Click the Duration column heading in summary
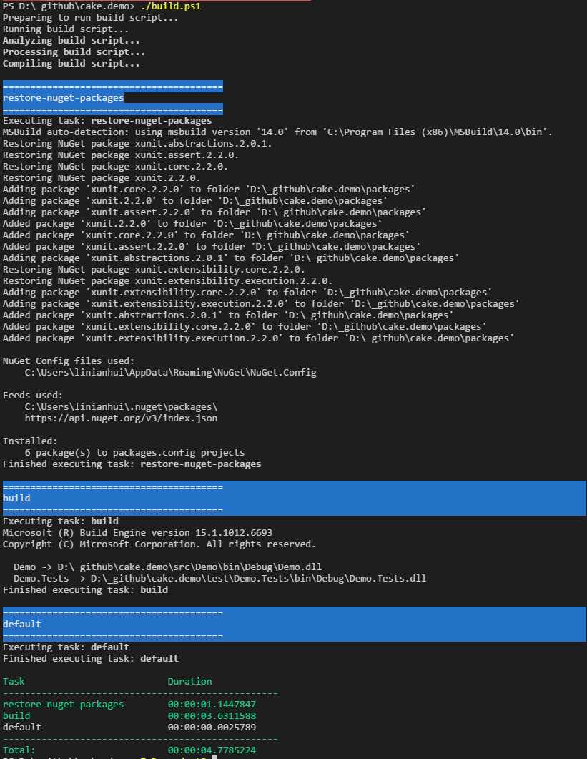Screen dimensions: 587x759 tap(189, 682)
